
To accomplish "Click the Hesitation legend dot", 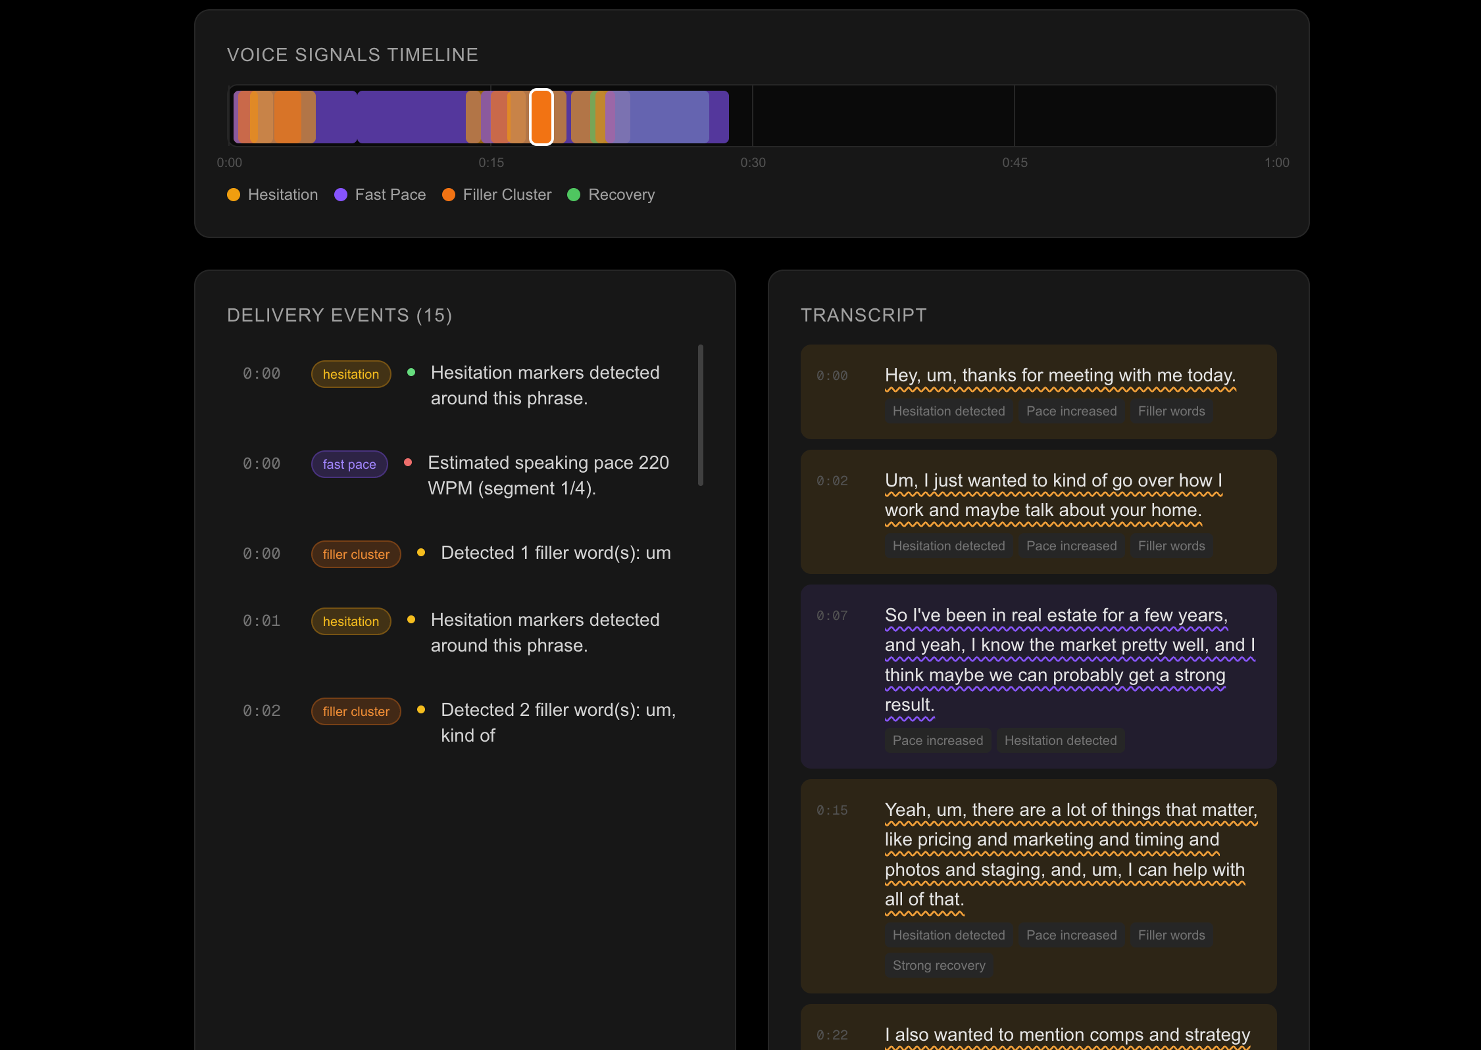I will pyautogui.click(x=234, y=195).
